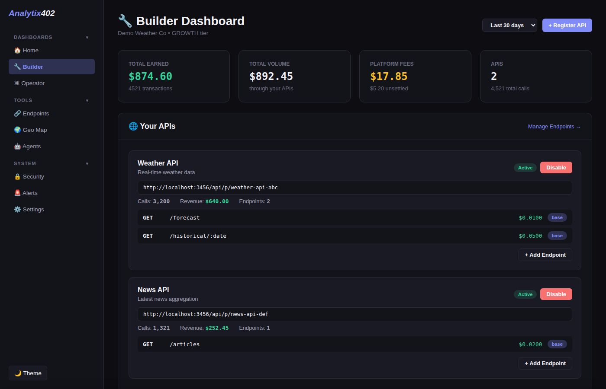Click the Security lock icon
The image size is (606, 389).
[17, 176]
